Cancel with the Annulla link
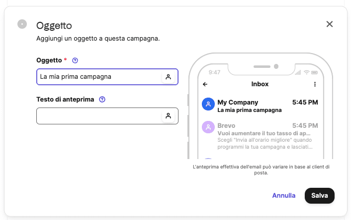This screenshot has width=351, height=220. (283, 195)
